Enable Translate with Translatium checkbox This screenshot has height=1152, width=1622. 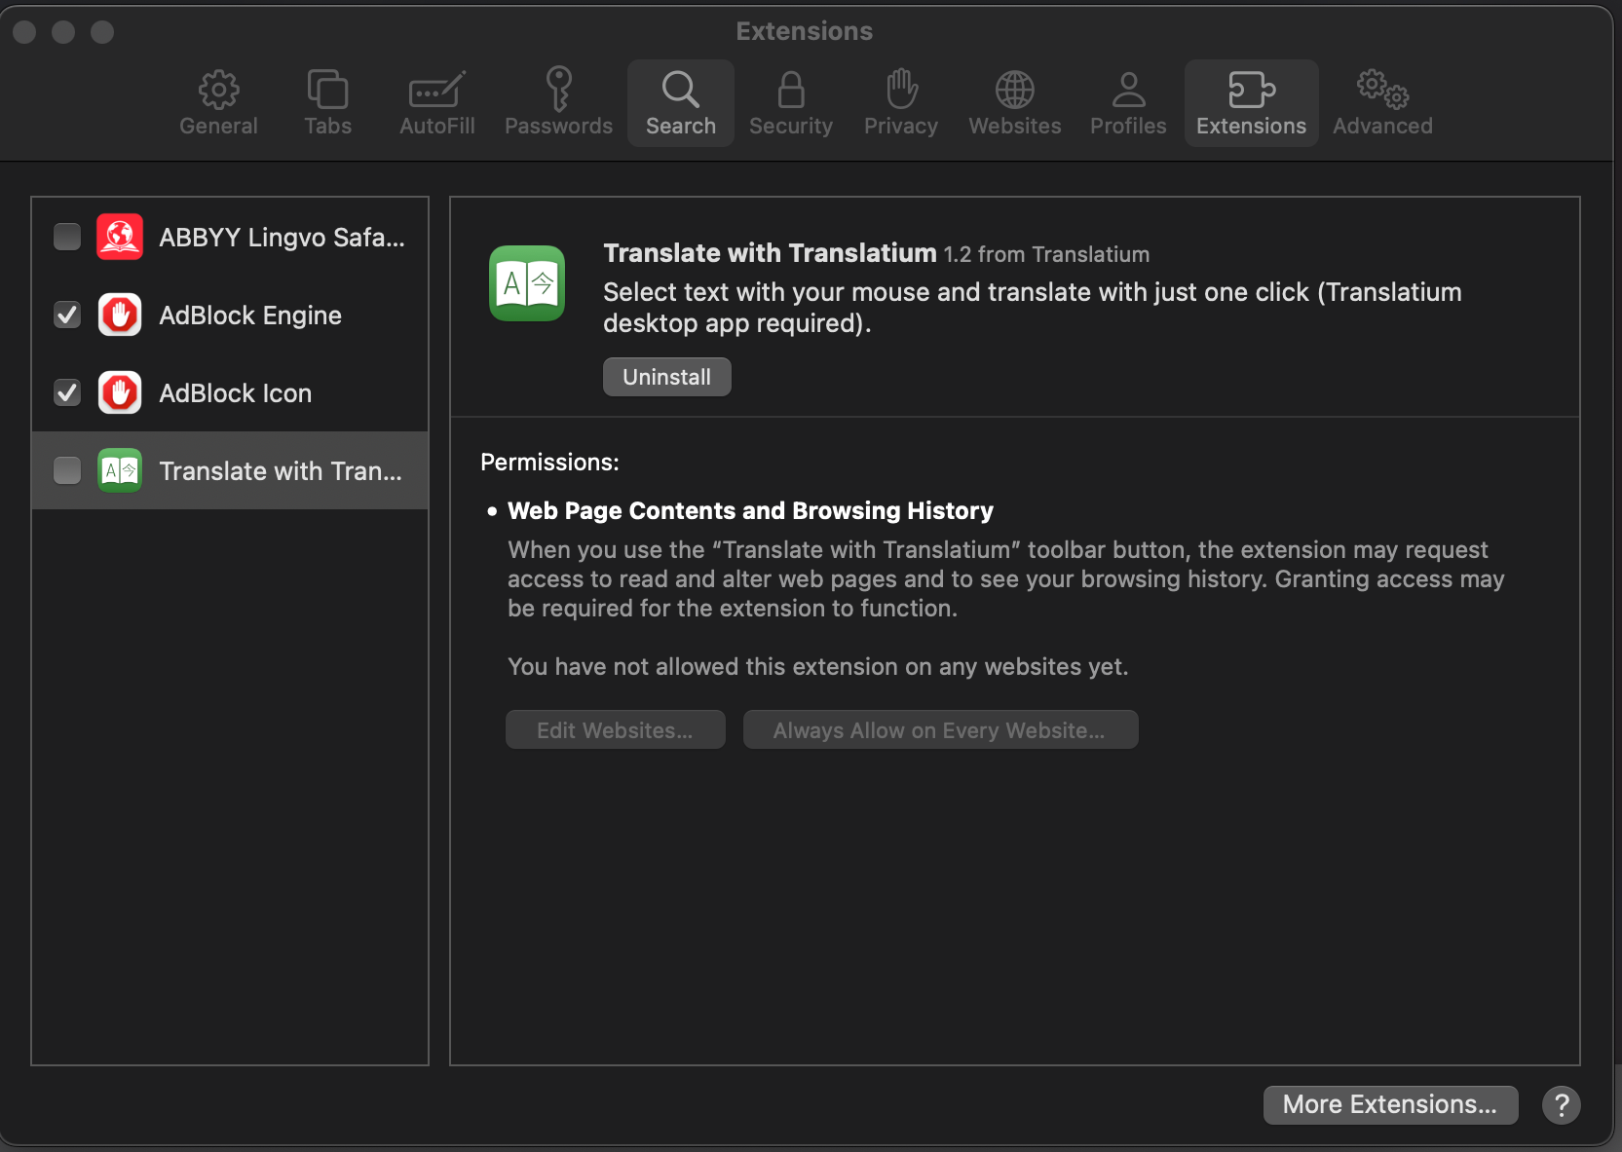click(67, 470)
